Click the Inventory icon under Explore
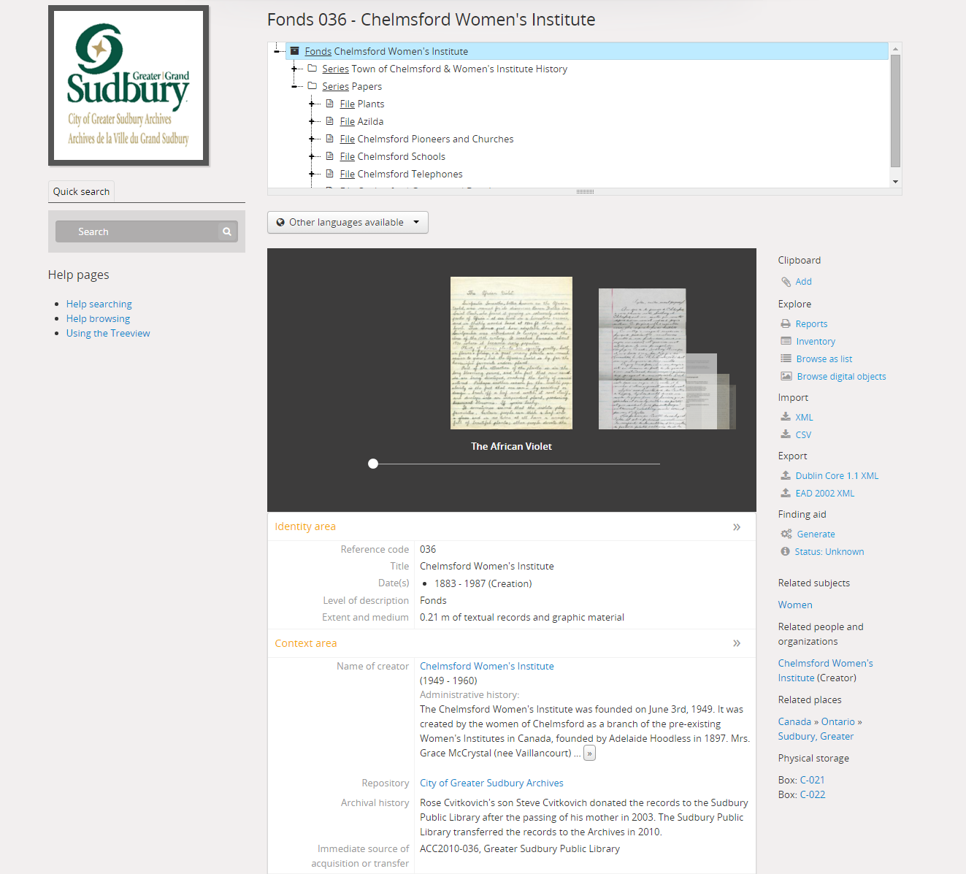This screenshot has width=966, height=874. tap(786, 341)
